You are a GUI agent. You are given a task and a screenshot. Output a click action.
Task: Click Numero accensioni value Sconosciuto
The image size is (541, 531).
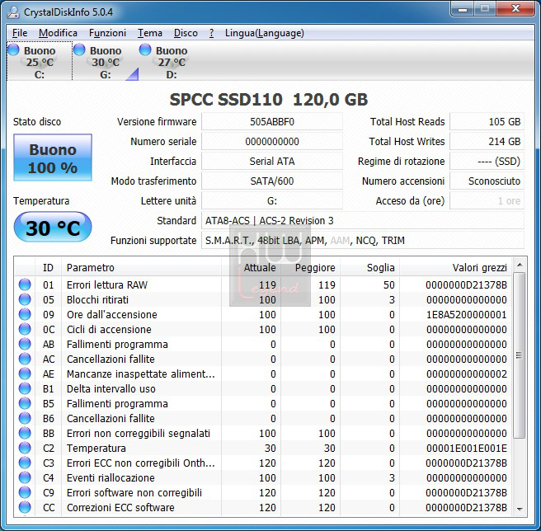487,181
